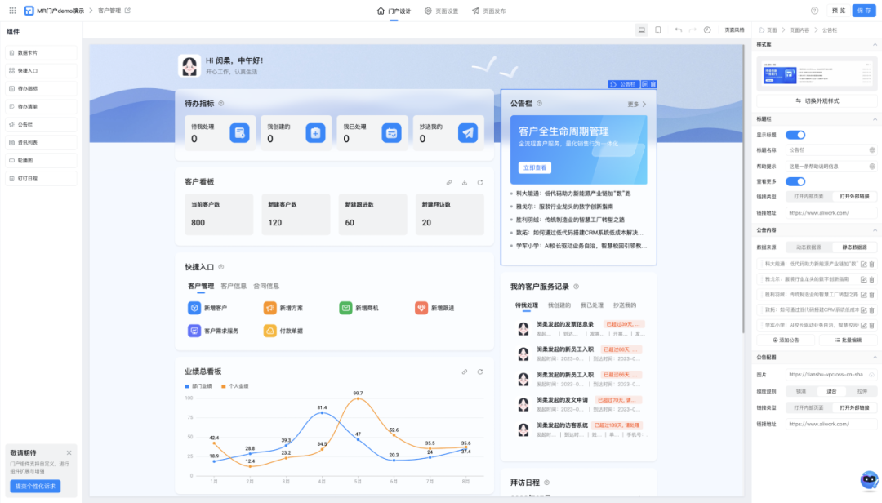The width and height of the screenshot is (882, 503).
Task: Open the robot assistant icon
Action: [x=868, y=481]
